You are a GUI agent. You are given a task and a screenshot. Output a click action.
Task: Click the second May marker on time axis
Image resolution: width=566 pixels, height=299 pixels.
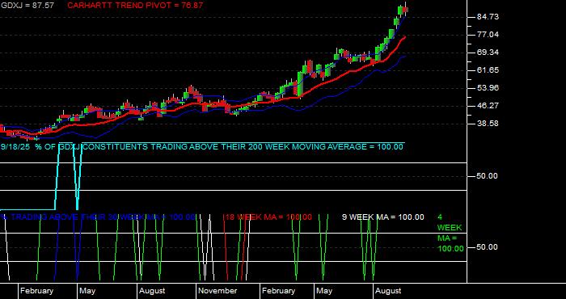tap(323, 291)
